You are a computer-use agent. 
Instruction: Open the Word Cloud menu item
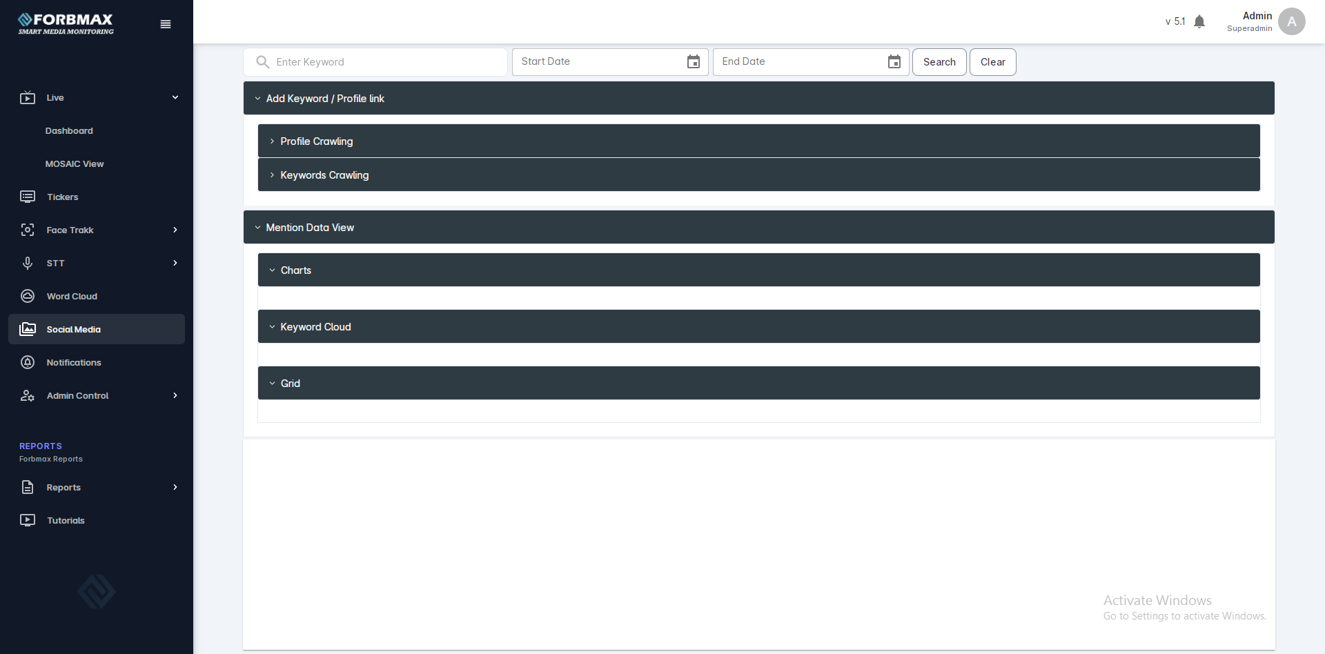(97, 297)
